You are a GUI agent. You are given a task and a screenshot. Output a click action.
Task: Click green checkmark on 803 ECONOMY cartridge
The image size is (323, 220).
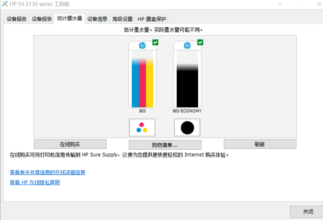200,42
